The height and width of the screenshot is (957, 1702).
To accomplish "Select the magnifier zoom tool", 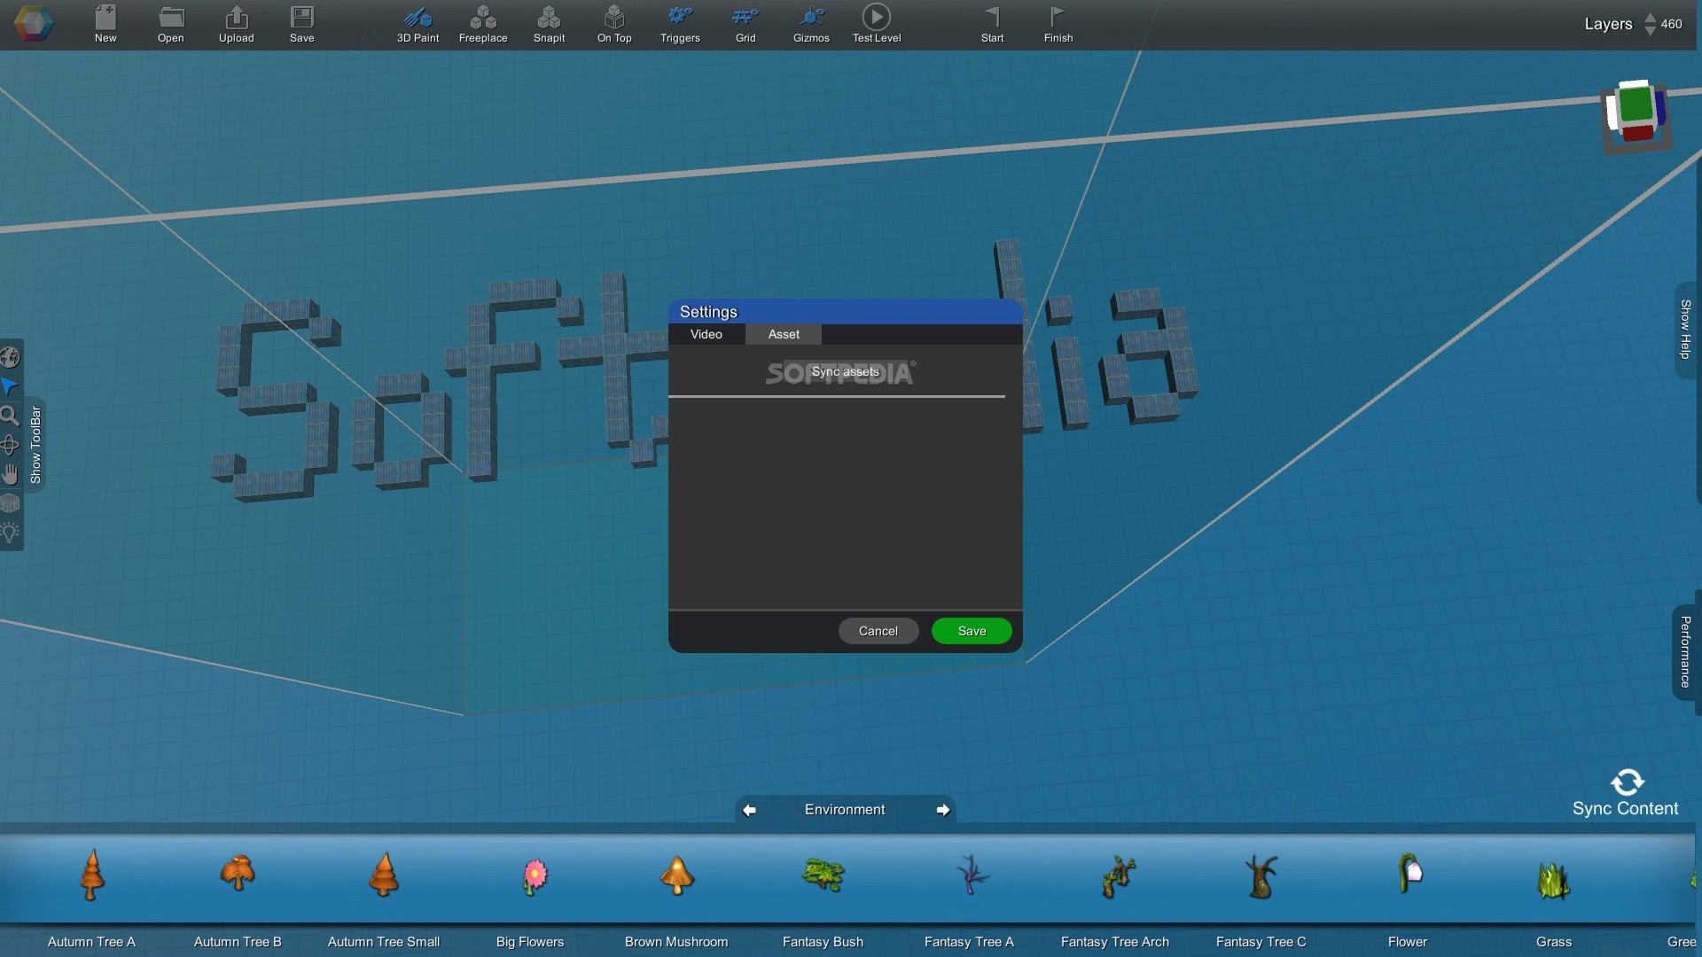I will 10,416.
